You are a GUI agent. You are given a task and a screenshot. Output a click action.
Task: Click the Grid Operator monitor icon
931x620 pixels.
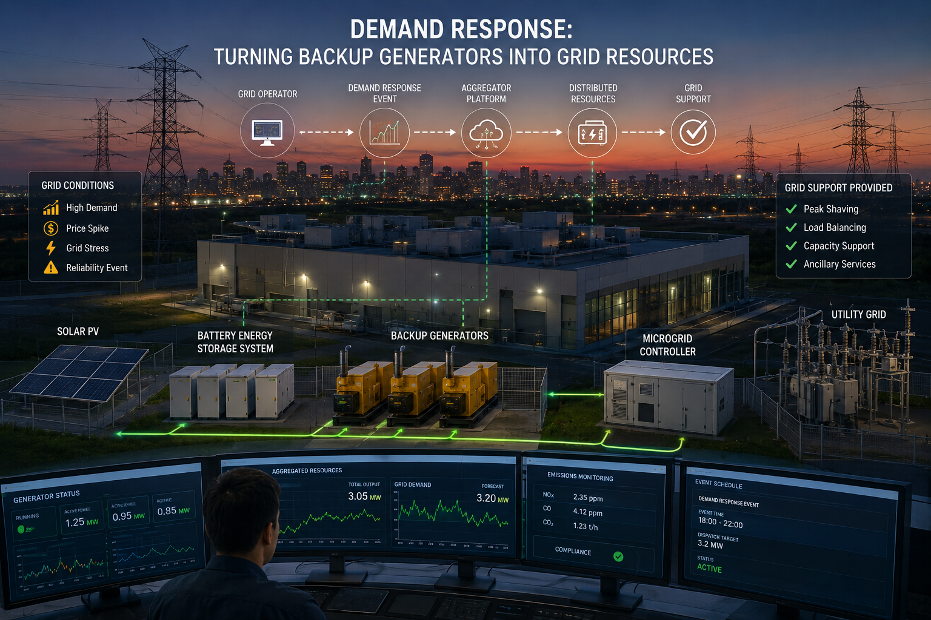click(x=267, y=132)
